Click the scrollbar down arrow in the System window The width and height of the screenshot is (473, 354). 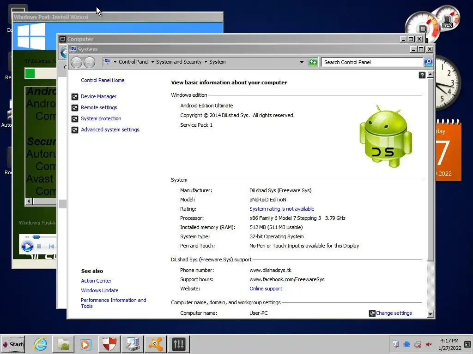tap(431, 314)
